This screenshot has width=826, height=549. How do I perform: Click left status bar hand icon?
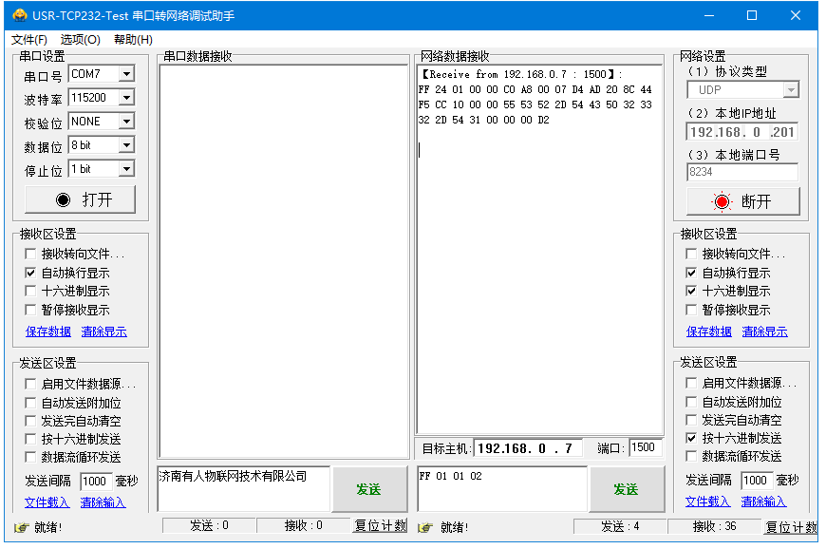click(x=21, y=527)
